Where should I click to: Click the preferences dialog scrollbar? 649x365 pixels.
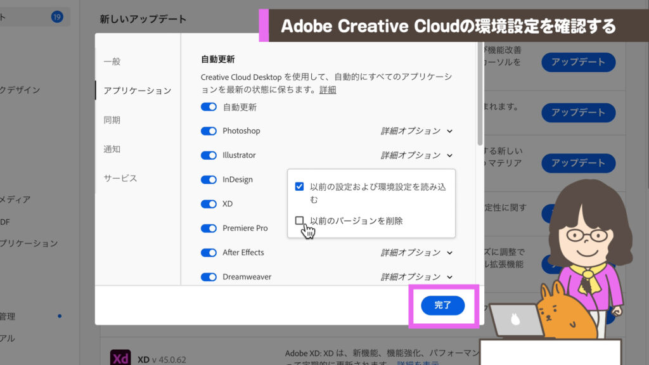480,93
